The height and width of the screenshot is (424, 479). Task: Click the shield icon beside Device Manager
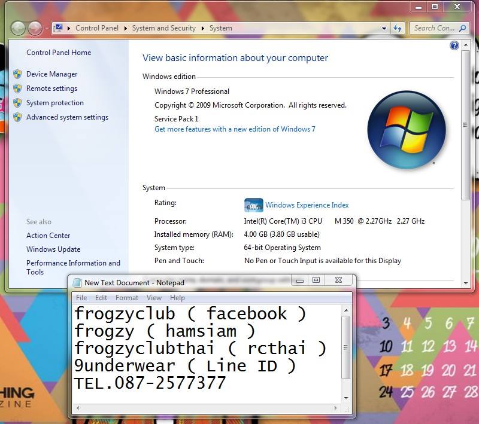[x=17, y=74]
